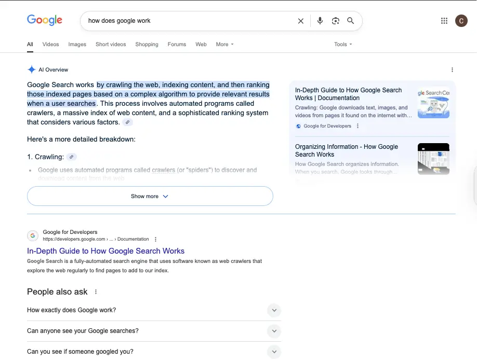Submit the query with the magnifier icon

[350, 21]
